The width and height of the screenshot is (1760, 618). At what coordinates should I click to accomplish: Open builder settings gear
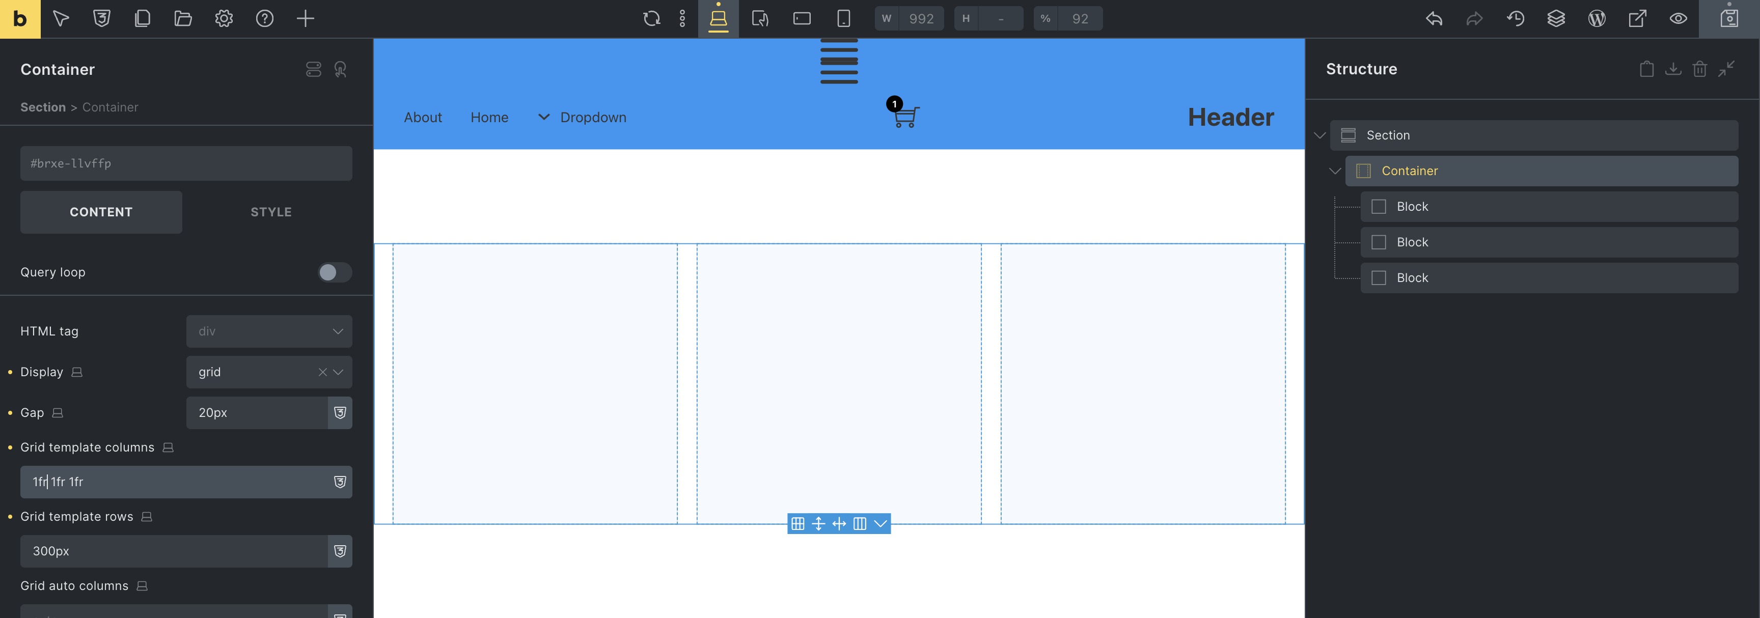(x=224, y=18)
